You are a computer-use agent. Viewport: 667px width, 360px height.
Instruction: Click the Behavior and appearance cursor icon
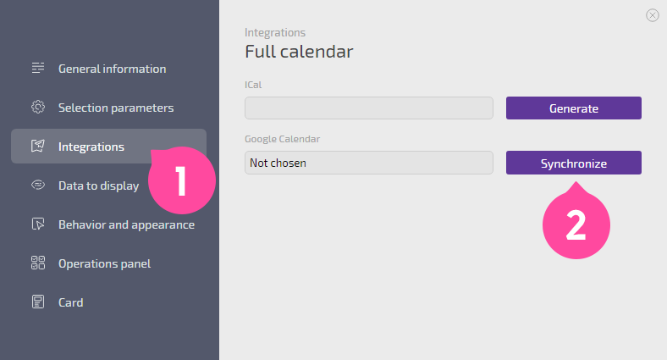38,224
